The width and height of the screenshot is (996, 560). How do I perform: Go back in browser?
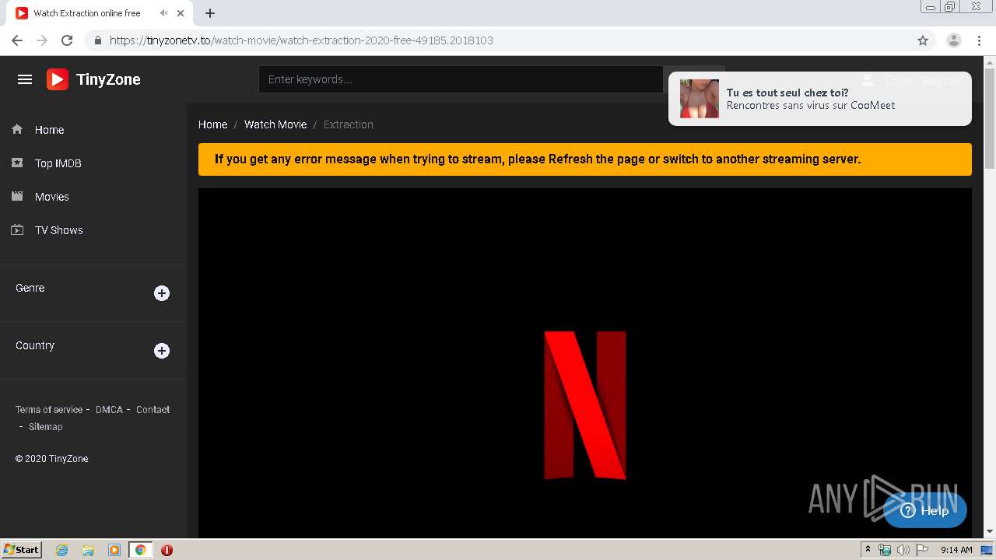point(17,40)
